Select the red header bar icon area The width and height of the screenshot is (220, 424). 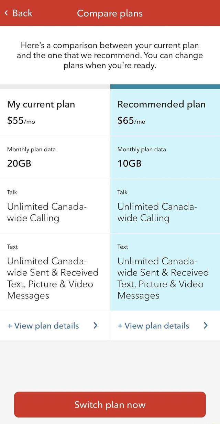(5, 13)
